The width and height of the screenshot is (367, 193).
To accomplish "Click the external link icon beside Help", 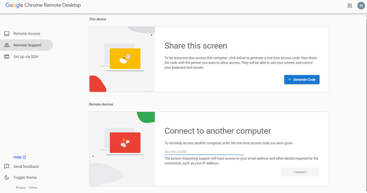I will (24, 157).
